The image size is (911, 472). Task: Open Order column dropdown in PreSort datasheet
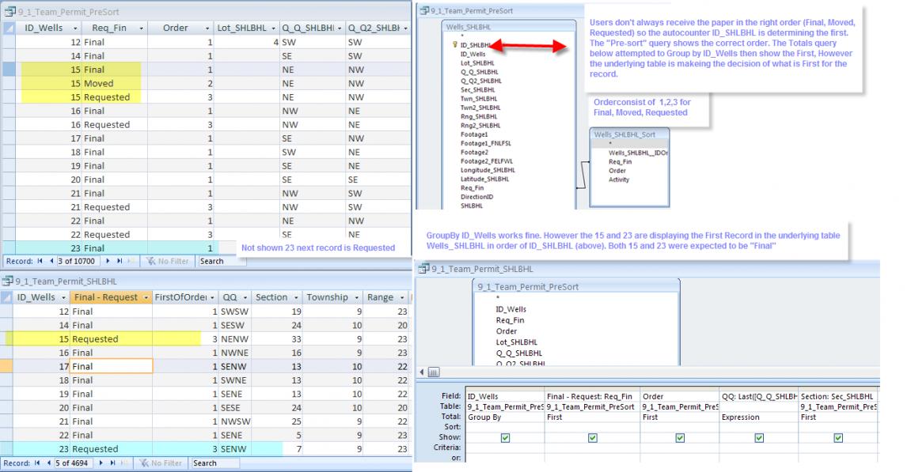click(x=207, y=28)
